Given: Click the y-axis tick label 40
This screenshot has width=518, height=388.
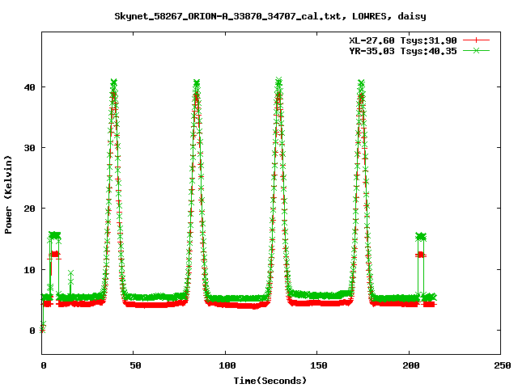Looking at the screenshot, I should (x=29, y=87).
